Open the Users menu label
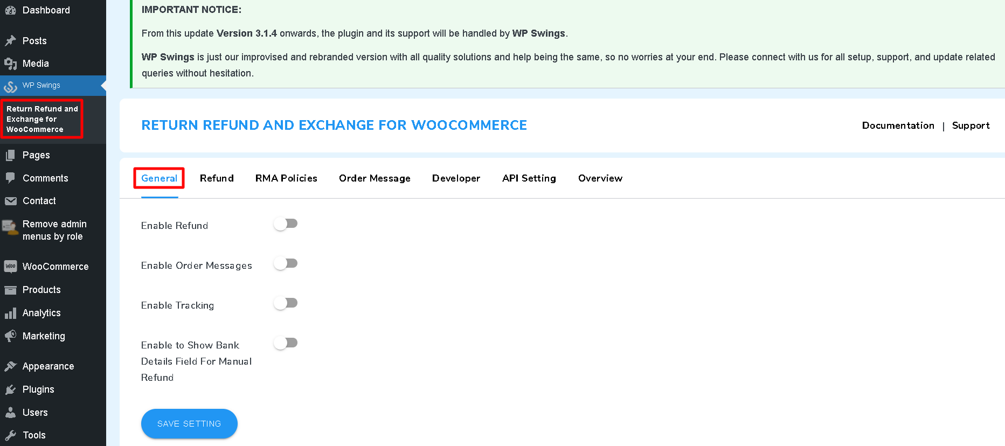 [35, 413]
